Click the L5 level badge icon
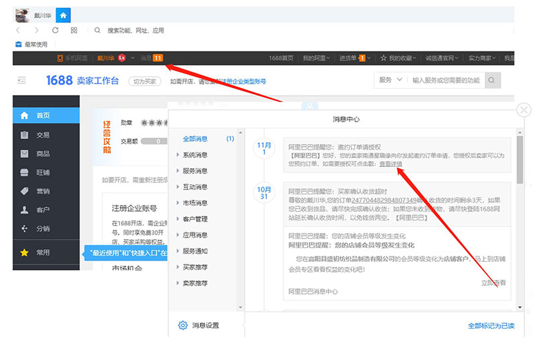The image size is (535, 346). pos(122,58)
